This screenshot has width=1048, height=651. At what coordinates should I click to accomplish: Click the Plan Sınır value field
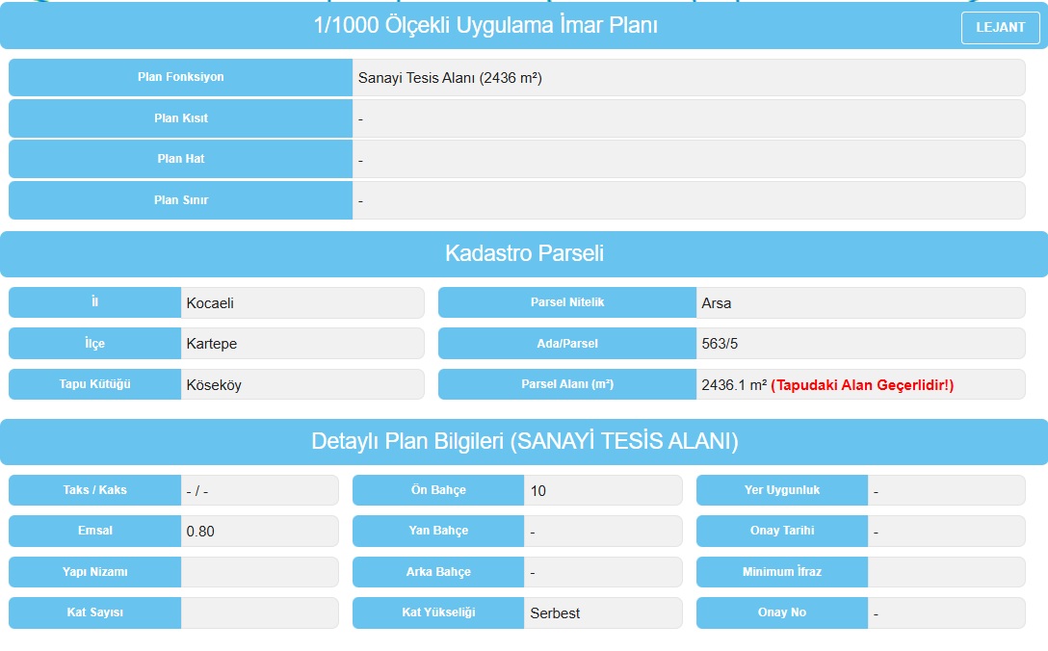(688, 200)
